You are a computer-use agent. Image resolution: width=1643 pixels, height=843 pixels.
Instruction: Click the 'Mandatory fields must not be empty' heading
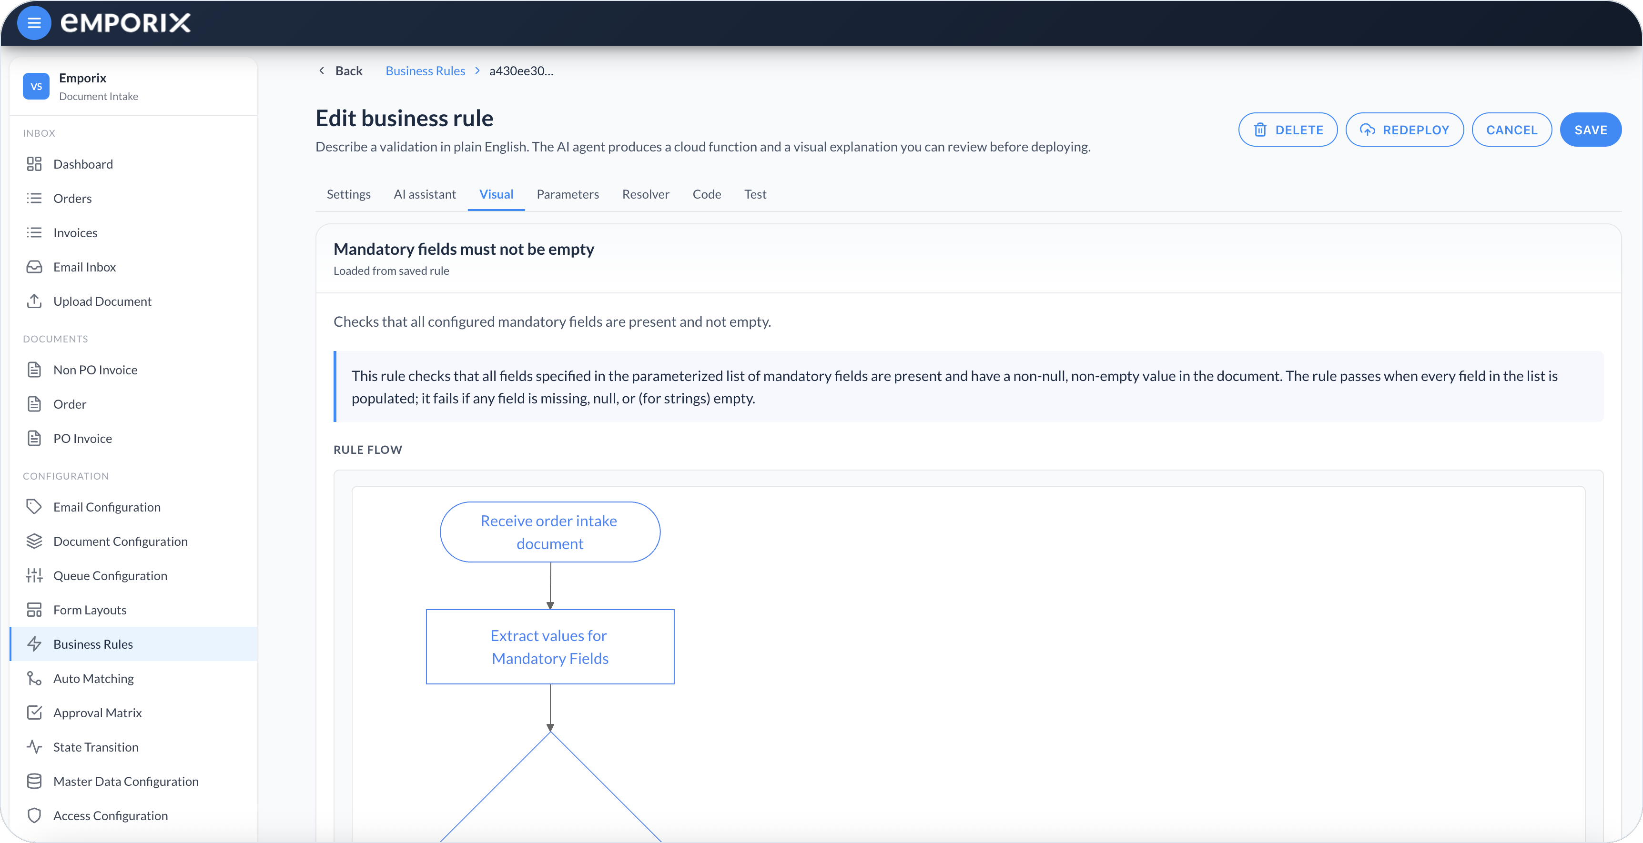(x=464, y=249)
